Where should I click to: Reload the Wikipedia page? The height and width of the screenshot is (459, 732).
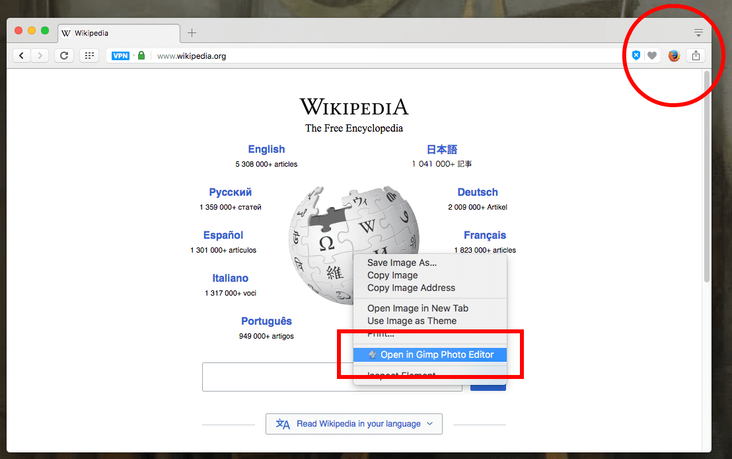(x=64, y=56)
